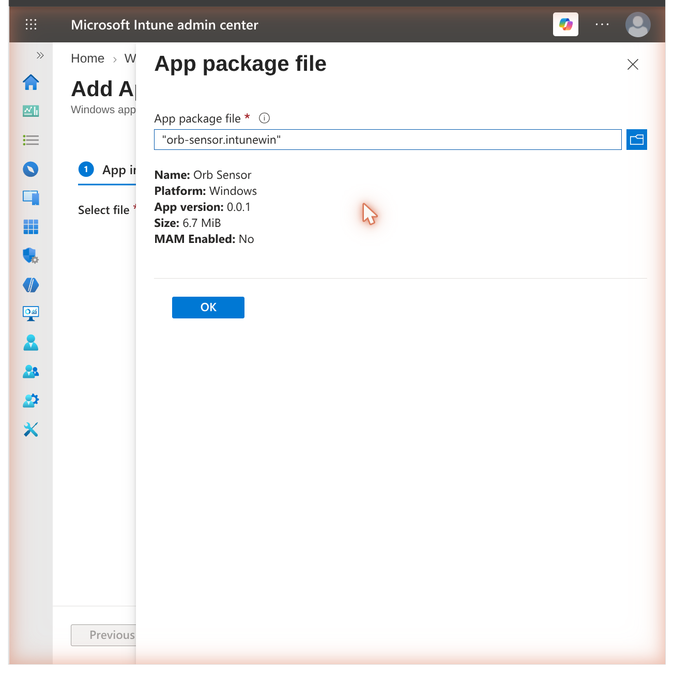Go to the Home breadcrumb
The width and height of the screenshot is (674, 673).
tap(87, 58)
